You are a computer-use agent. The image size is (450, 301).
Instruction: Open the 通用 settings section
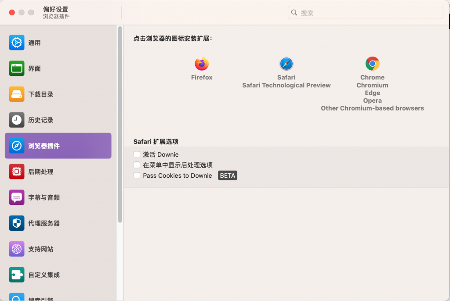pyautogui.click(x=44, y=43)
